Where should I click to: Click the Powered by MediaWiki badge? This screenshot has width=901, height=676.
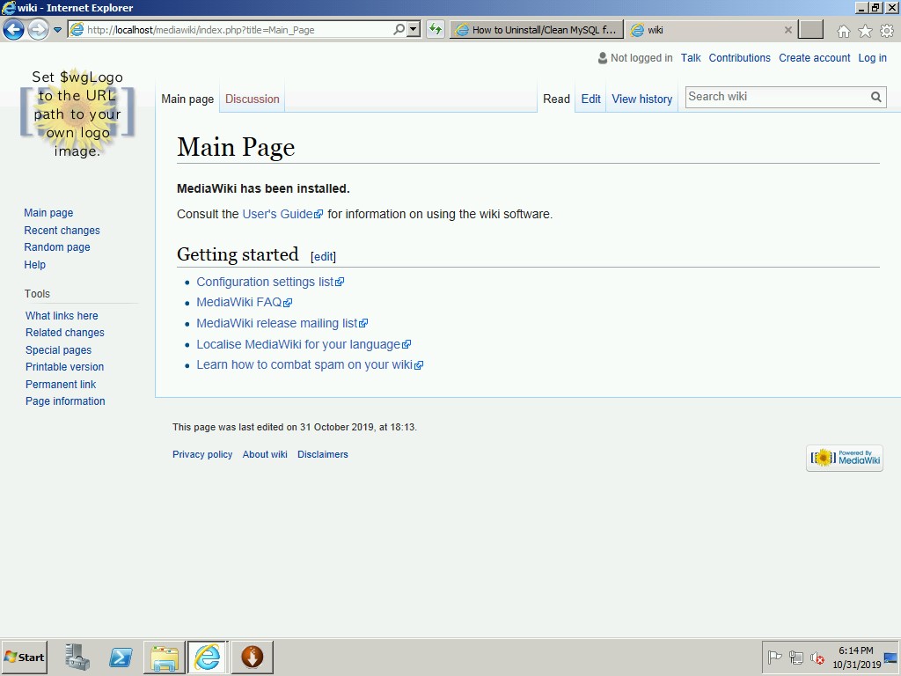pyautogui.click(x=844, y=458)
